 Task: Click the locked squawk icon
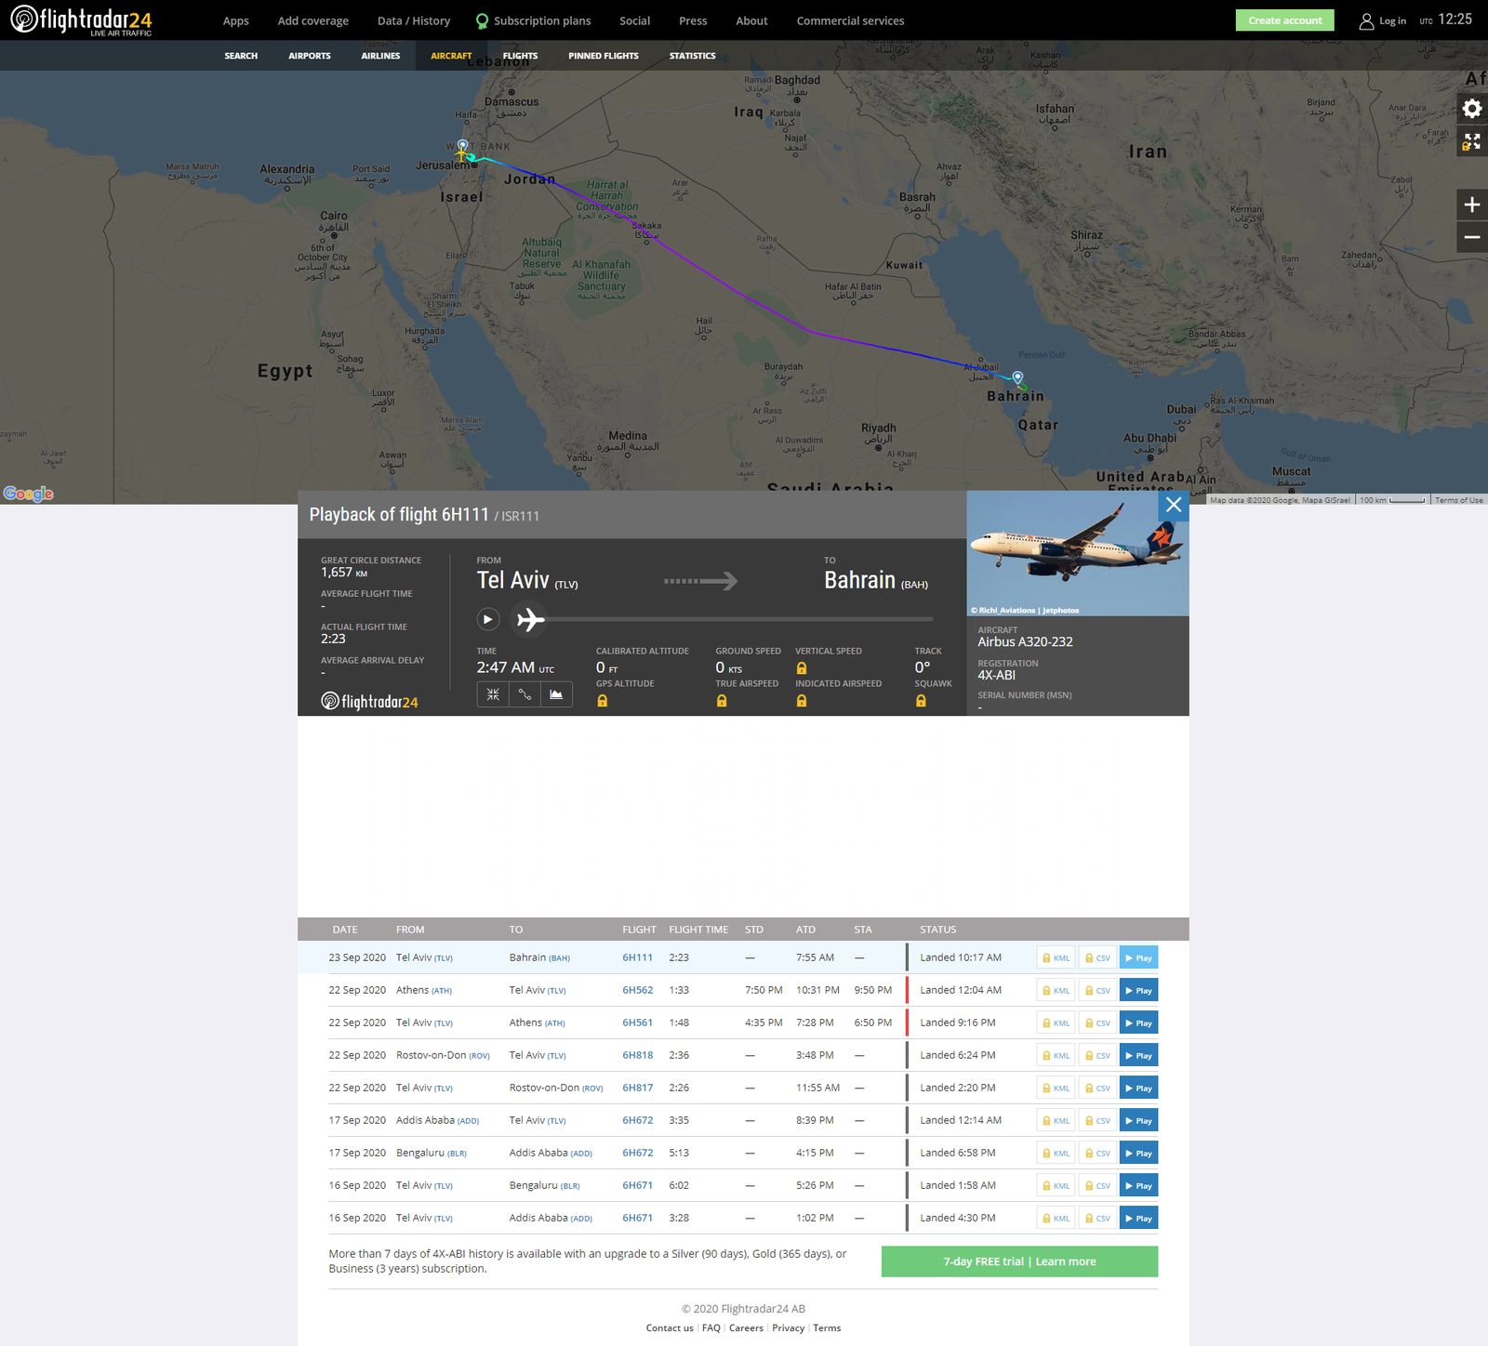click(x=921, y=701)
